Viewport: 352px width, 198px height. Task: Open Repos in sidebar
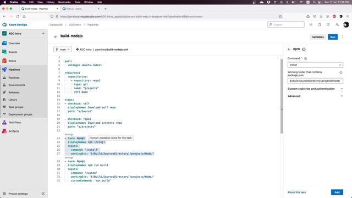(12, 61)
